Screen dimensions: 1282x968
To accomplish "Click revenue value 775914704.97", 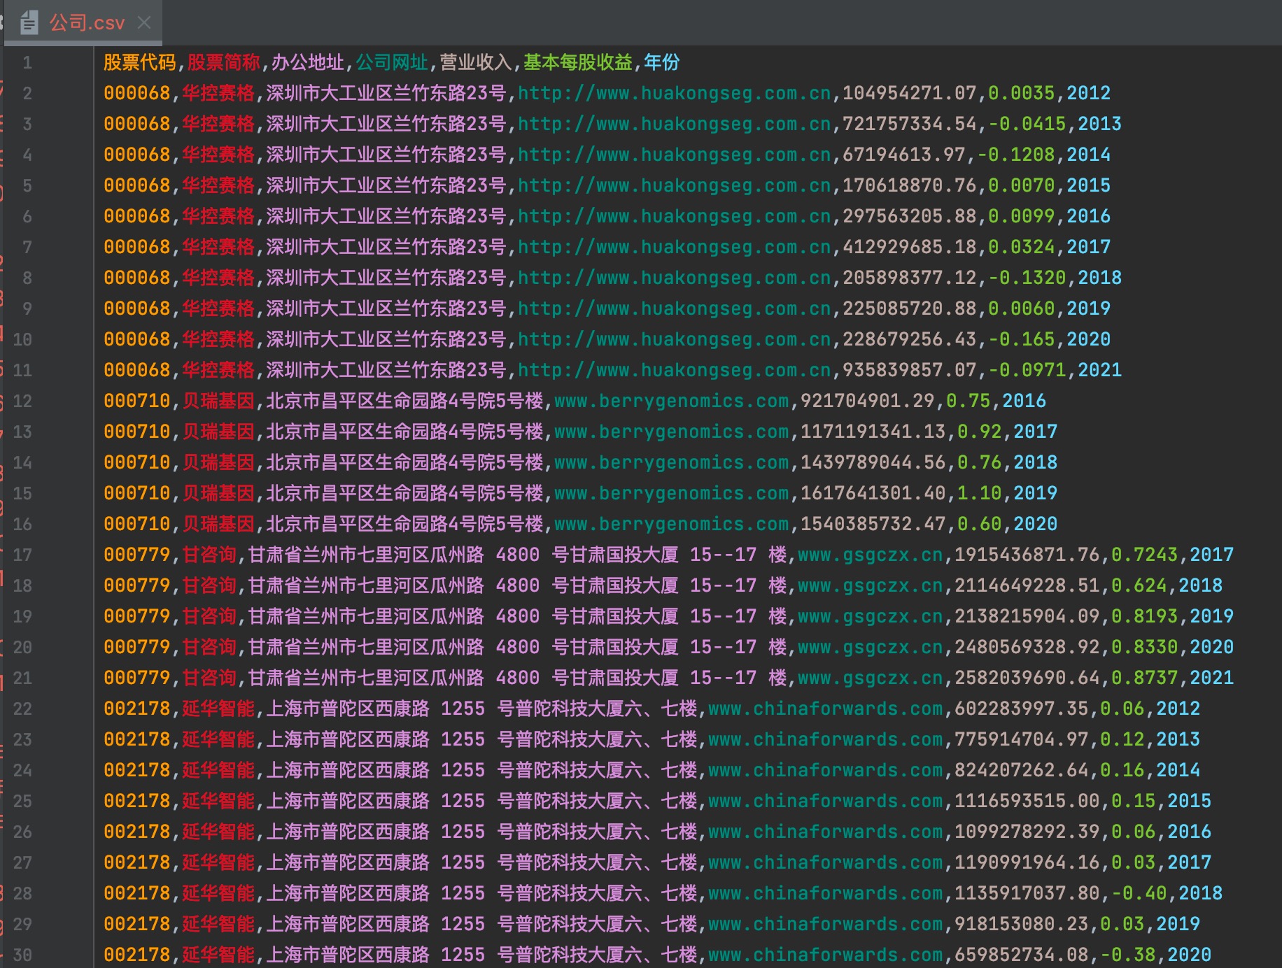I will 1022,739.
